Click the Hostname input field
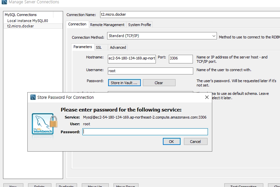 pyautogui.click(x=132, y=59)
